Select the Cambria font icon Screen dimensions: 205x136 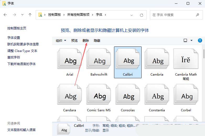[157, 59]
